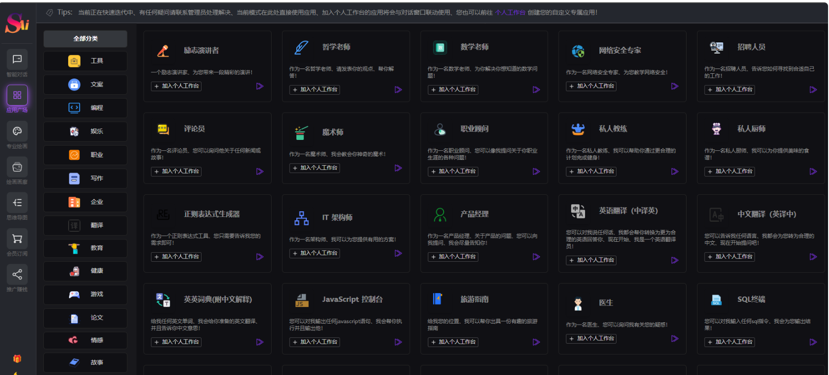Switch to the 编程 category
The height and width of the screenshot is (375, 829).
[85, 108]
